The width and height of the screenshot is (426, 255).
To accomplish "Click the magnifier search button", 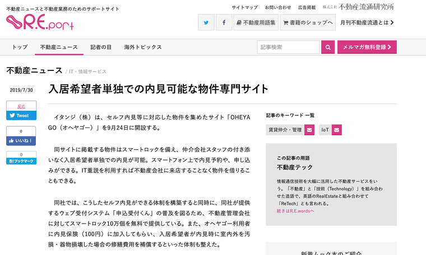I will pos(328,48).
